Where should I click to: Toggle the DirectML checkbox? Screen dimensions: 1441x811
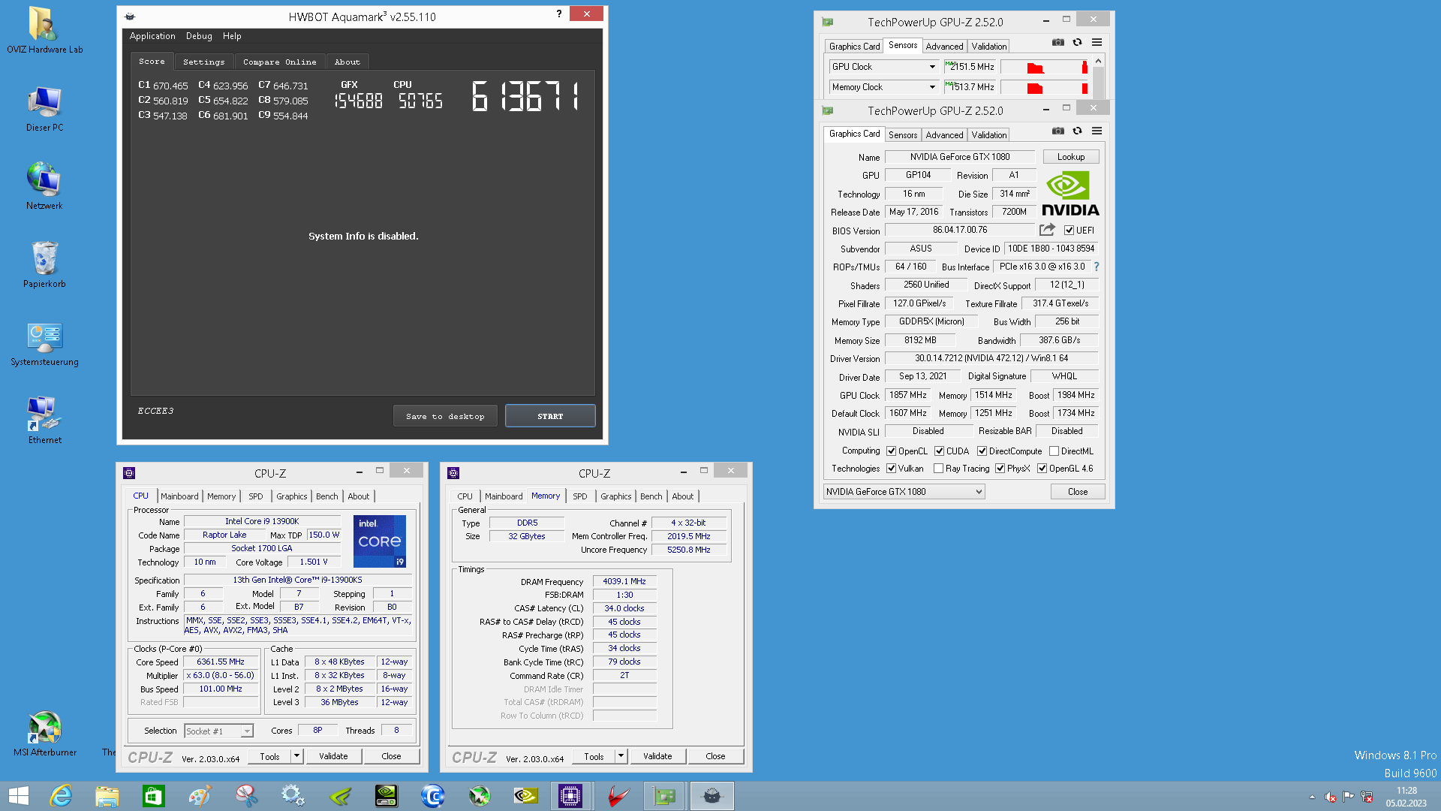pos(1054,451)
